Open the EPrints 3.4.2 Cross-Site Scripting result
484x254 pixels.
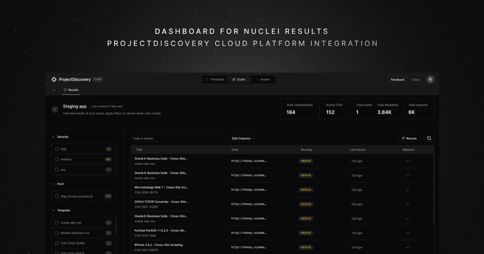tap(159, 245)
